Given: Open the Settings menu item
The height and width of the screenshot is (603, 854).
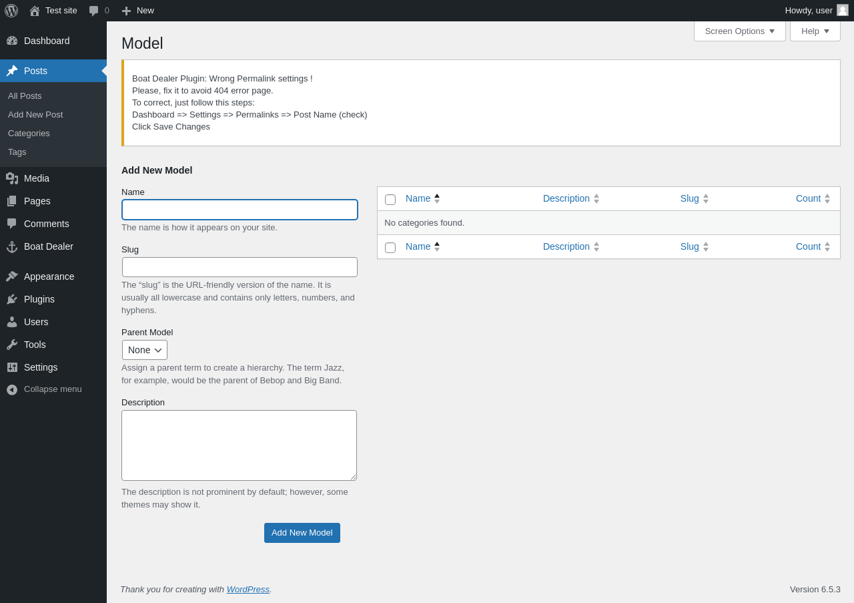Looking at the screenshot, I should click(53, 367).
